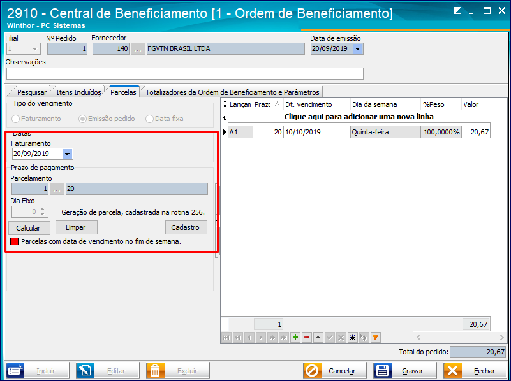Click the Editar button
The width and height of the screenshot is (511, 381).
108,371
